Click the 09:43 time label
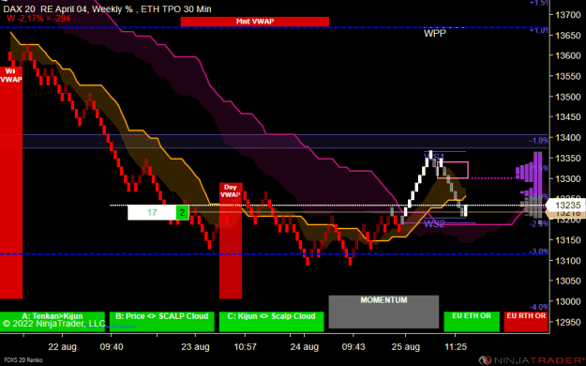This screenshot has height=366, width=586. click(353, 347)
